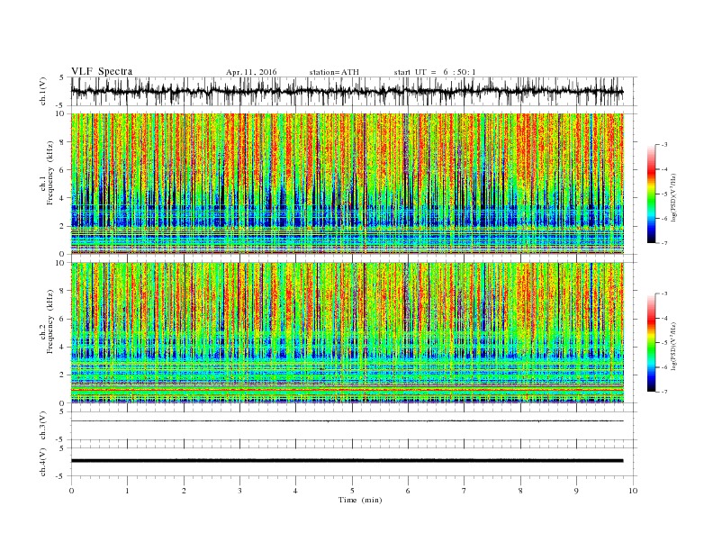The height and width of the screenshot is (551, 713).
Task: Click the time axis tick label "2"
Action: [184, 491]
